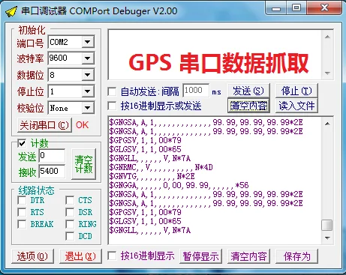Click the 发送(S) button

pos(248,91)
